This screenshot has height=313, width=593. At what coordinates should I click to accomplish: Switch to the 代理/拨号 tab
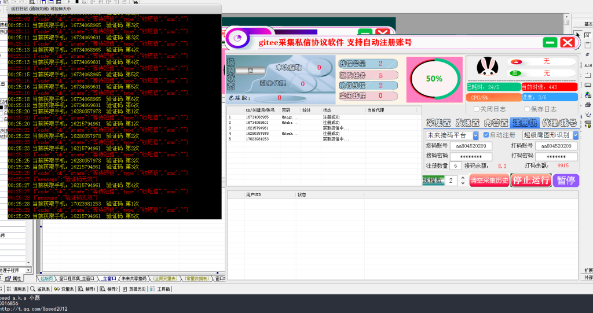click(559, 123)
